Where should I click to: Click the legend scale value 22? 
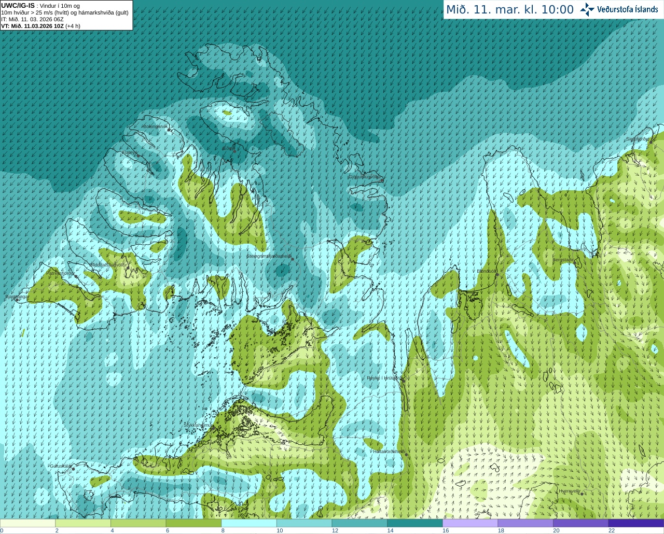(612, 531)
